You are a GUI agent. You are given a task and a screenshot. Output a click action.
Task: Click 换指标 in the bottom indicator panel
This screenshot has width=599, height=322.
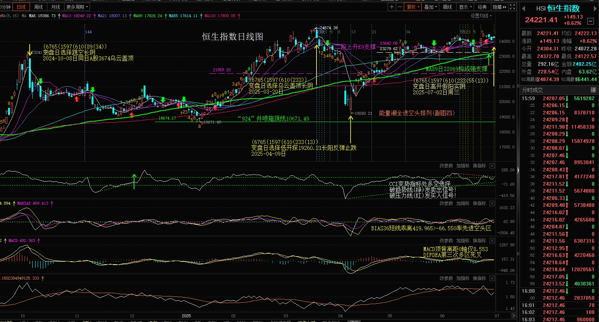(x=479, y=279)
